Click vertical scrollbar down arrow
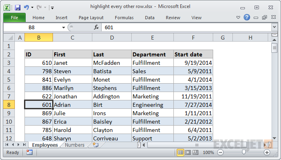Image resolution: width=281 pixels, height=160 pixels. [x=274, y=138]
